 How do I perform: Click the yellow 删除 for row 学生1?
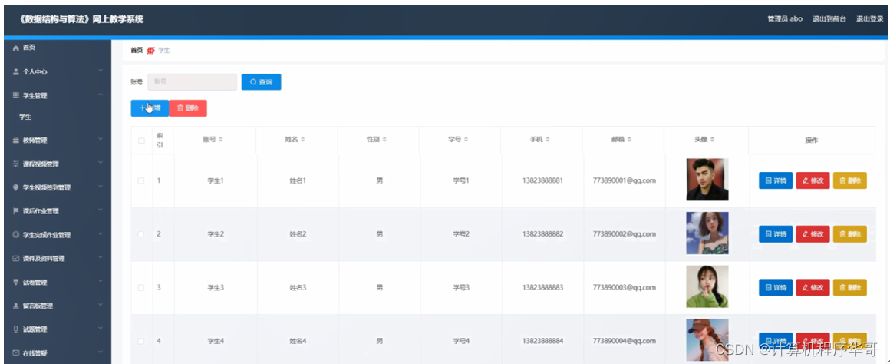(849, 180)
